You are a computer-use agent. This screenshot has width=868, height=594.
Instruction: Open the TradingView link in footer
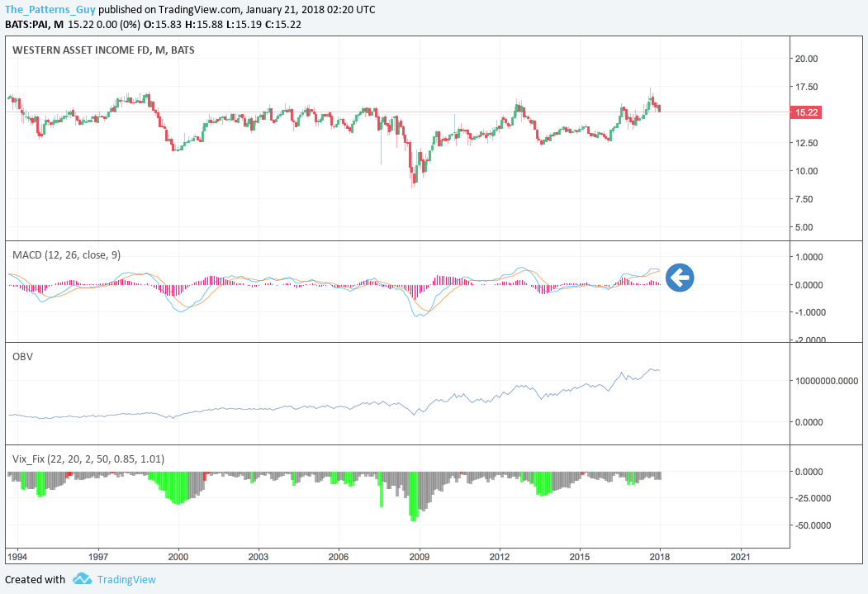126,580
